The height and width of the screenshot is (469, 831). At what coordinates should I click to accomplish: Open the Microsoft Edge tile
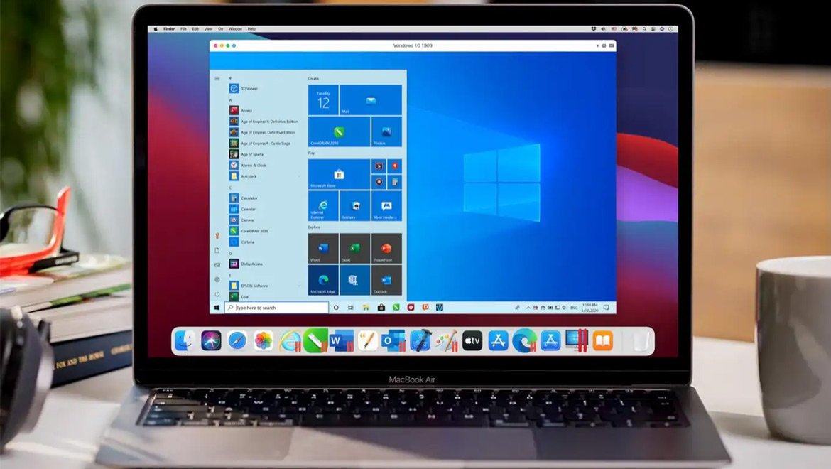click(323, 280)
